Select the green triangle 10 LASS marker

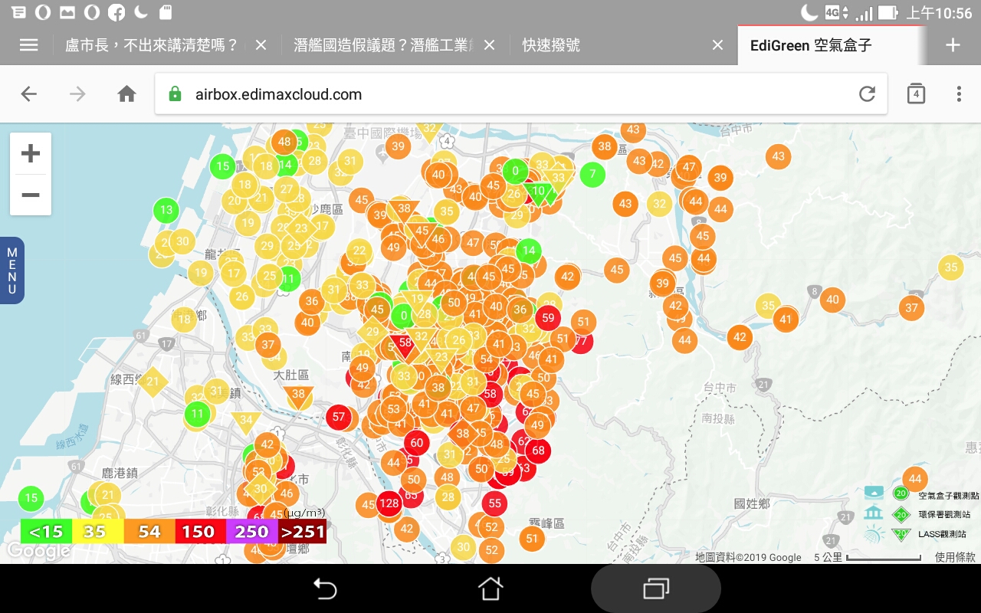tap(539, 192)
